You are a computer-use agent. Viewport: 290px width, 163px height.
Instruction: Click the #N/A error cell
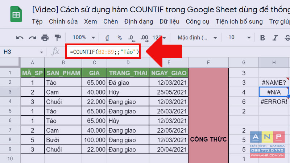274,92
